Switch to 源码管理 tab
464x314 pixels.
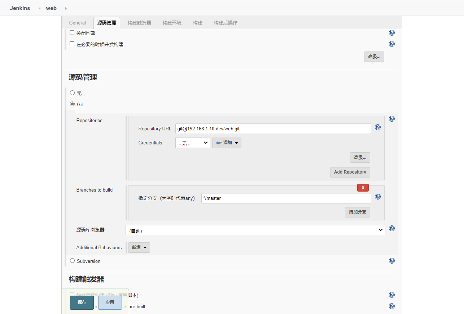[x=107, y=23]
